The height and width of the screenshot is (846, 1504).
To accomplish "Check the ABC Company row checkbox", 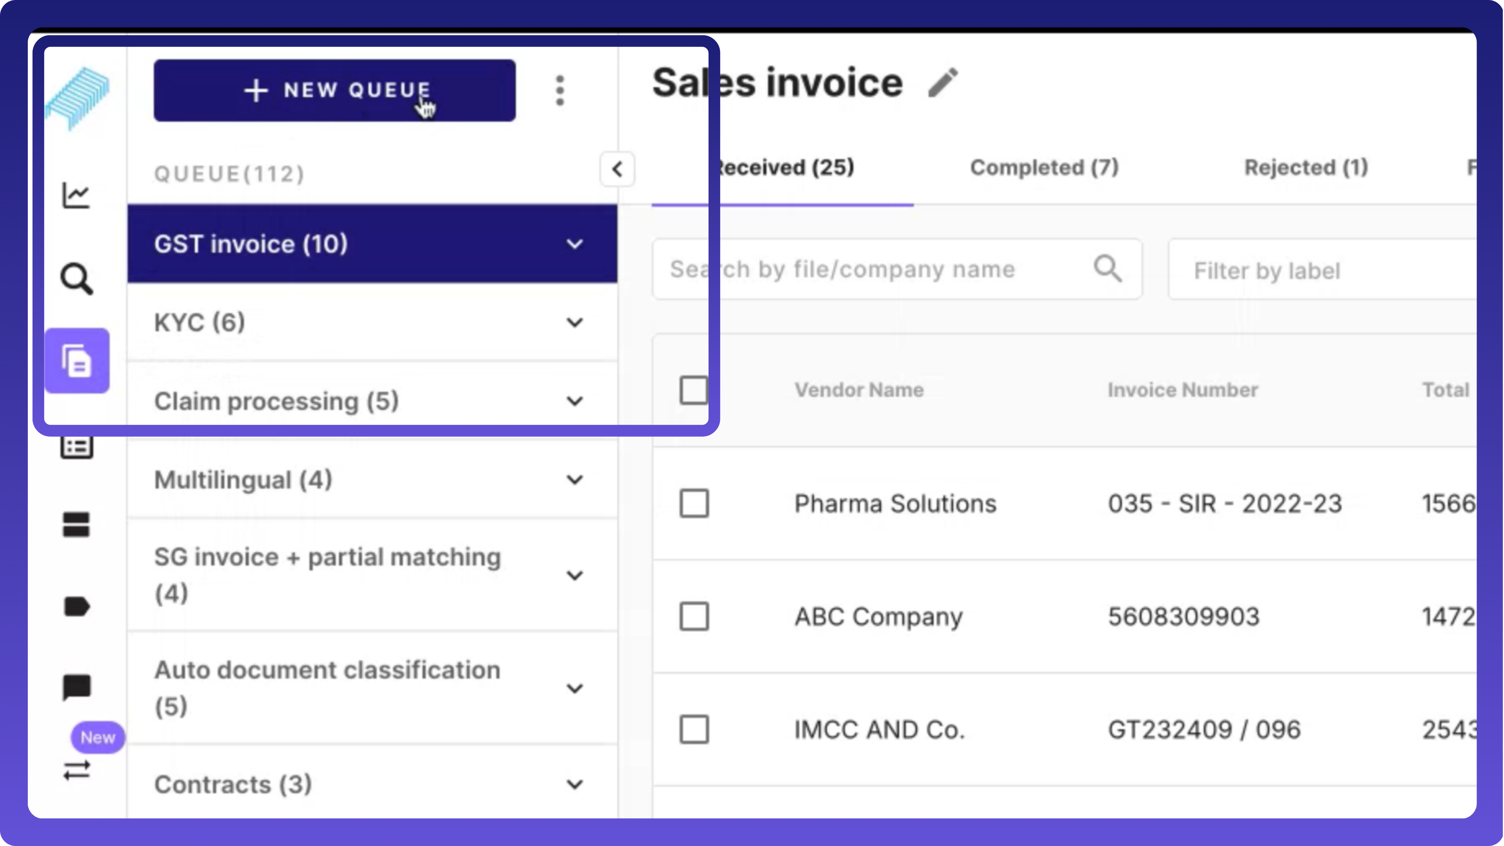I will click(x=694, y=616).
